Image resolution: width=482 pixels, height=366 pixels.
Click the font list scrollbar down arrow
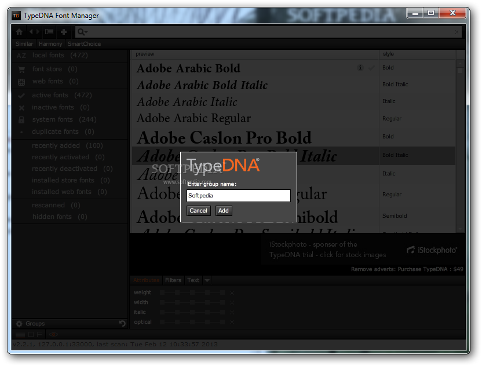pyautogui.click(x=460, y=229)
